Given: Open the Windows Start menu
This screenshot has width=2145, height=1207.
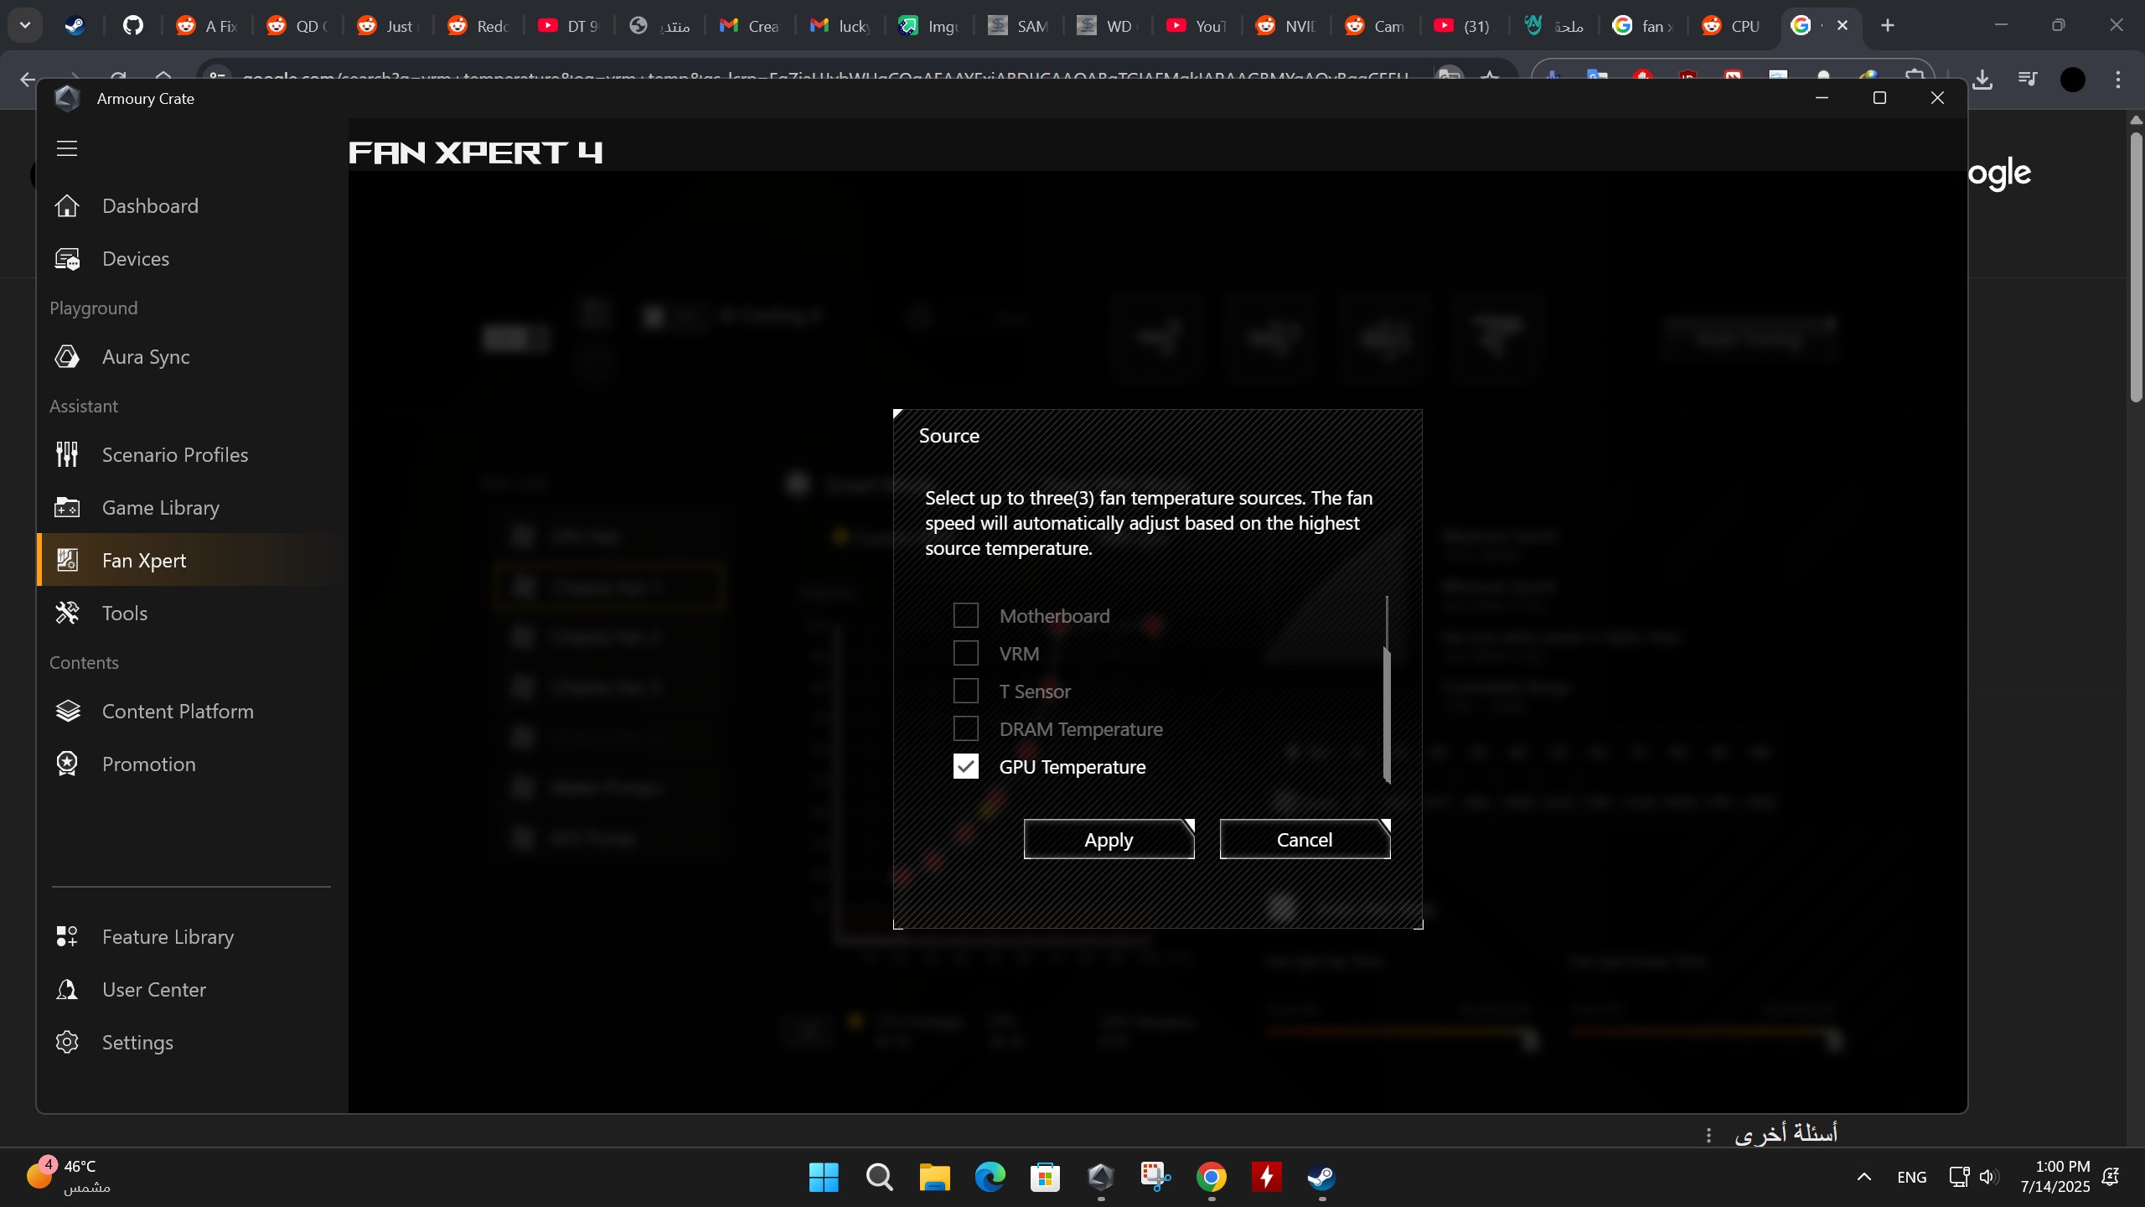Looking at the screenshot, I should 824,1178.
